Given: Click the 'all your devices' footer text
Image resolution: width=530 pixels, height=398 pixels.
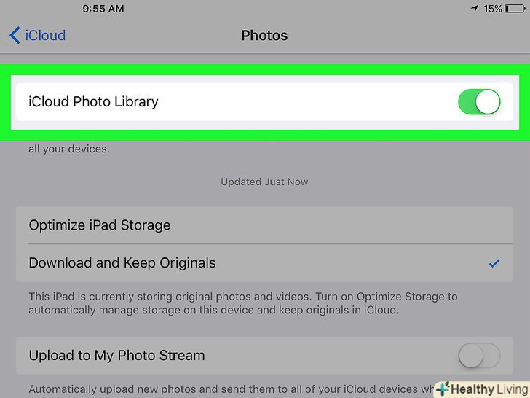Looking at the screenshot, I should point(69,149).
